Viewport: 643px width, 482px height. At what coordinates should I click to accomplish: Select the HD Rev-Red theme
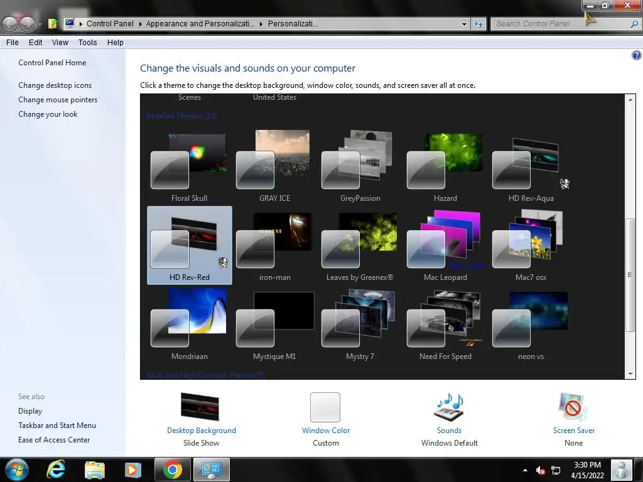pyautogui.click(x=189, y=245)
